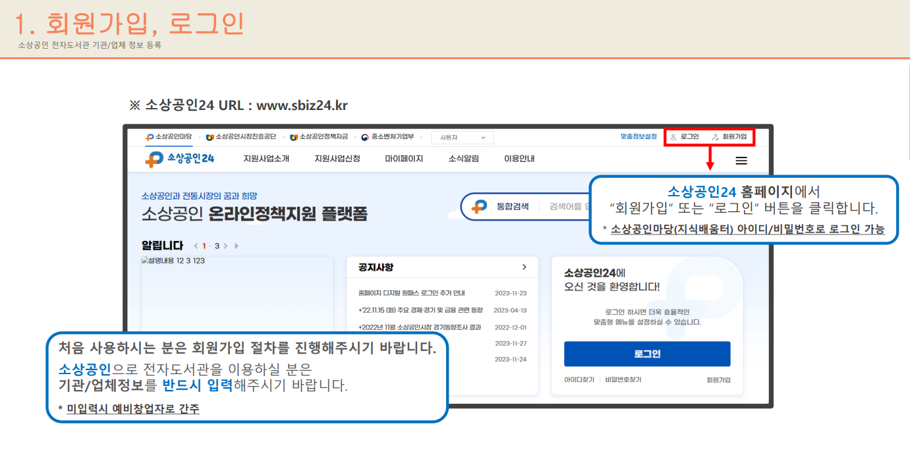Click the 소상공인 온라인정책지원 플랫폼 headline
Viewport: 910px width, 465px height.
pyautogui.click(x=254, y=214)
